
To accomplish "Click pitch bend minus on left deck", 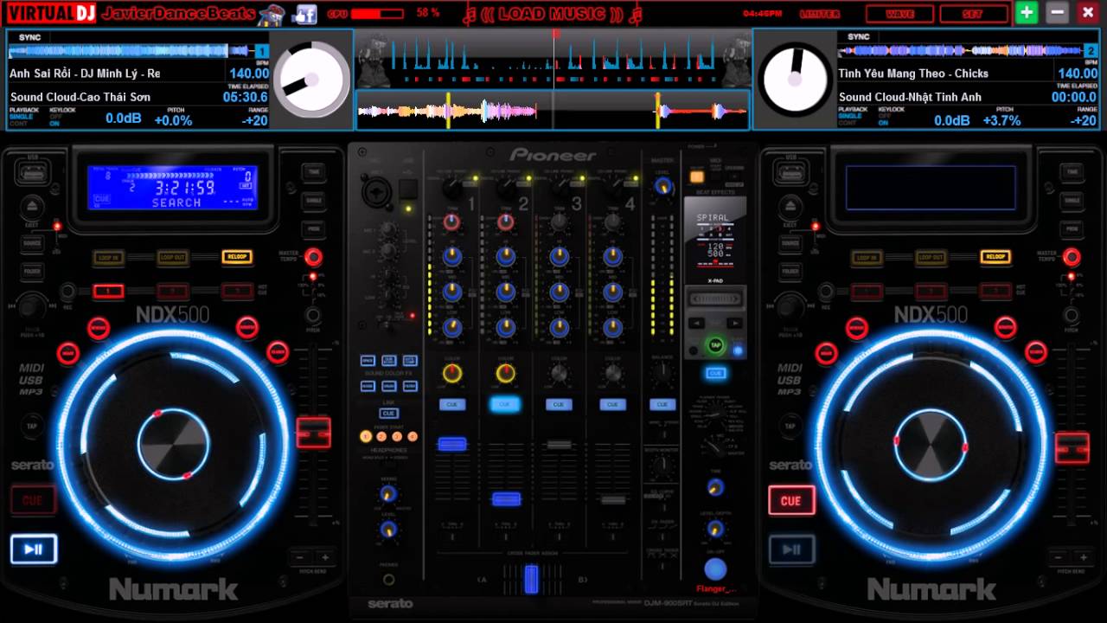I will tap(299, 559).
